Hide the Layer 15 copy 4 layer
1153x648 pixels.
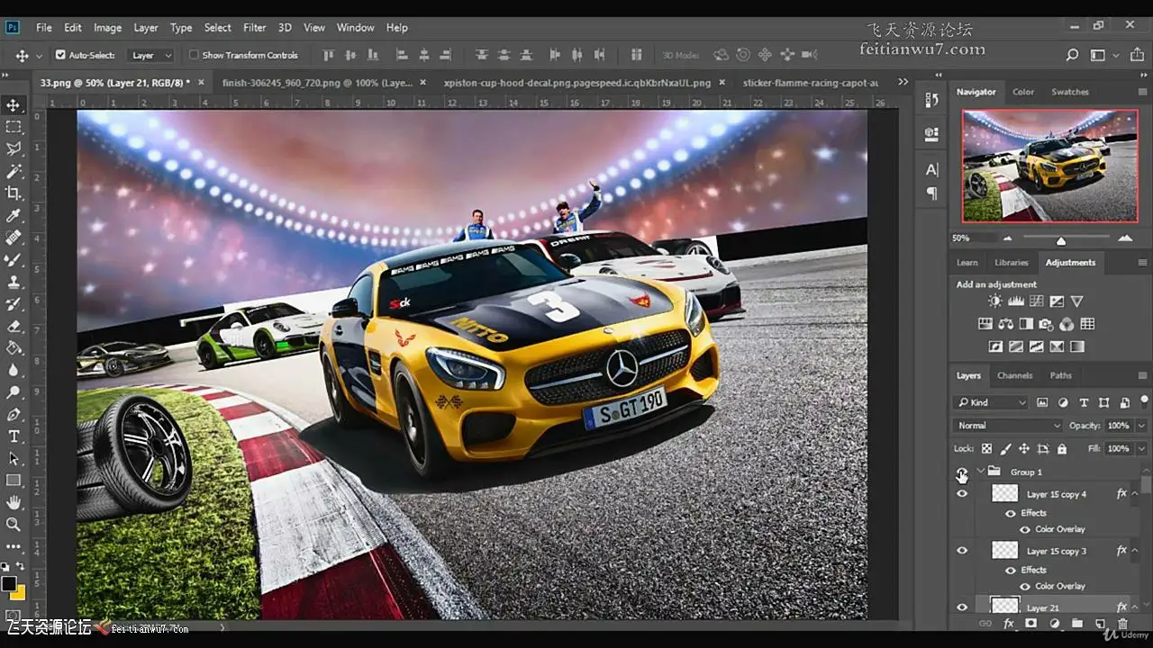coord(962,494)
